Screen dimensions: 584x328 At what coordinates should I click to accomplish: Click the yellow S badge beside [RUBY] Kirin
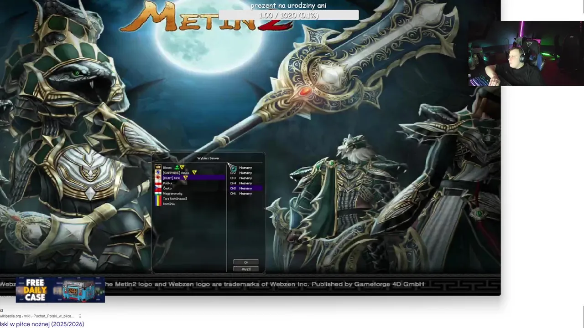tap(186, 177)
